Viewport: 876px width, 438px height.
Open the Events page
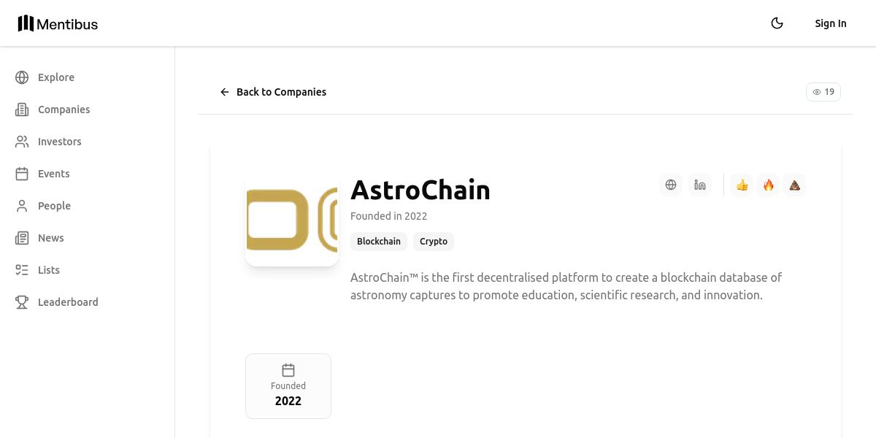click(53, 174)
